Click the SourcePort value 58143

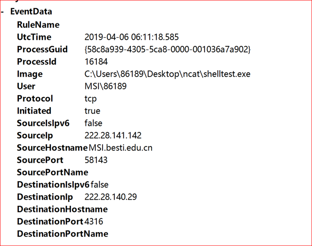click(96, 160)
